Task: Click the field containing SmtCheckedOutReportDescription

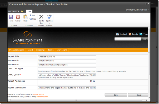Action: click(67, 65)
